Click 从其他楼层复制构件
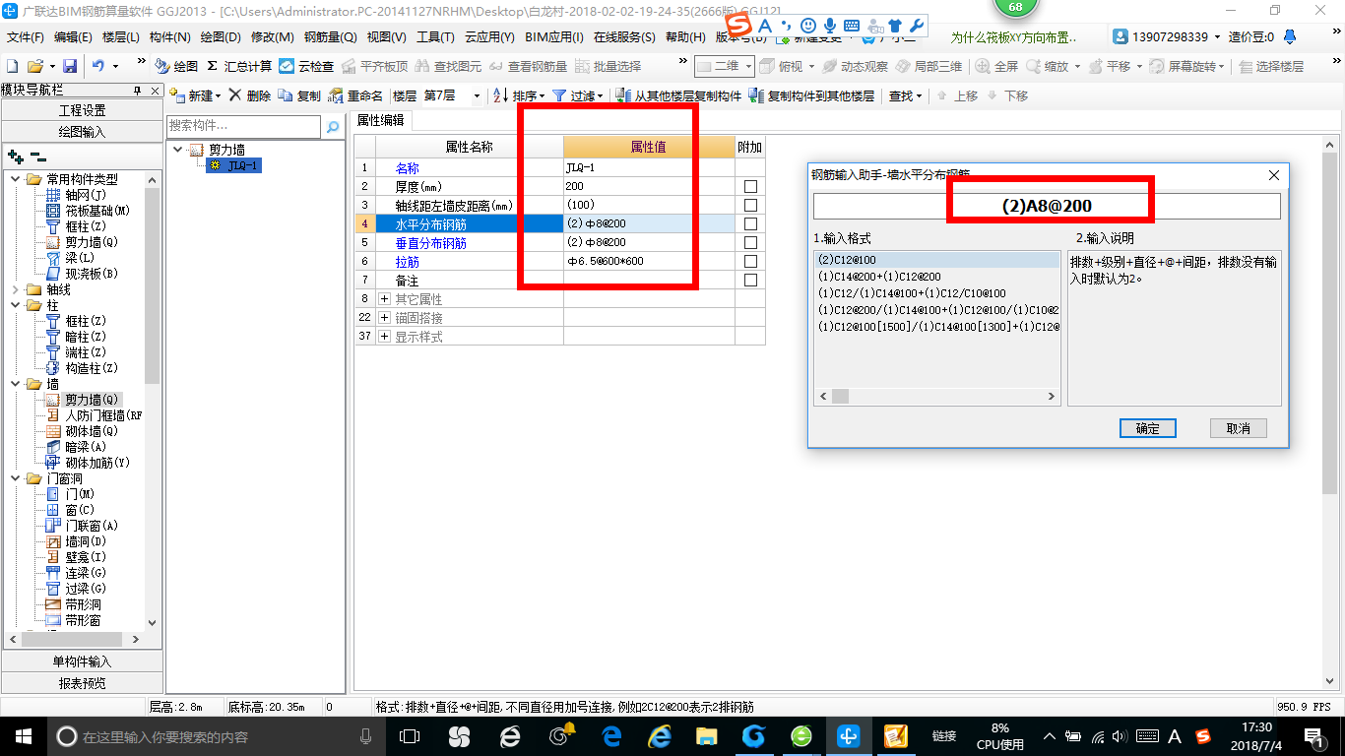 [x=678, y=95]
